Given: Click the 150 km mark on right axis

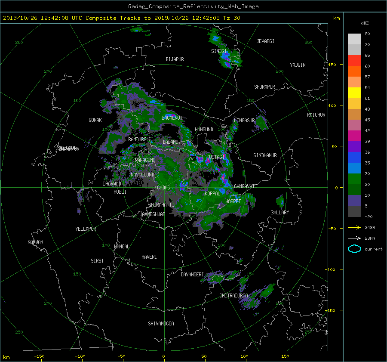Looking at the screenshot, I should (x=332, y=65).
